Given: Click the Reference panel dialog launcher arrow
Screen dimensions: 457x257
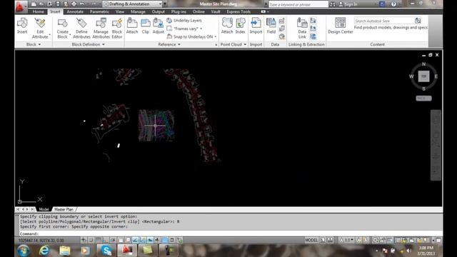Looking at the screenshot, I should click(x=216, y=44).
